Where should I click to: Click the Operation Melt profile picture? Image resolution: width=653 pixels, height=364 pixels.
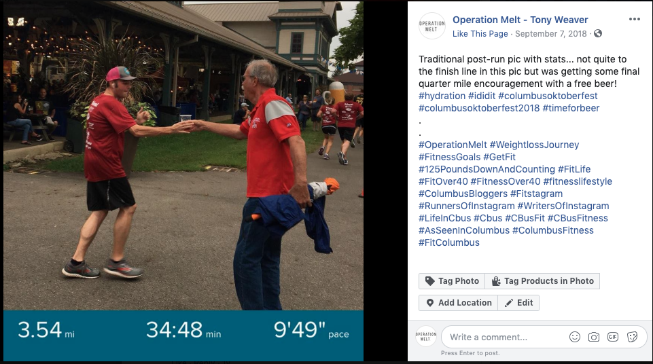pyautogui.click(x=432, y=26)
